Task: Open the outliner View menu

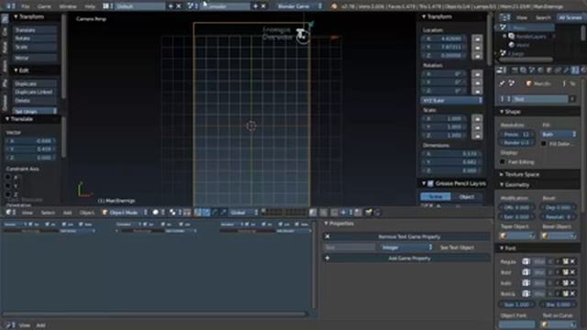Action: [522, 17]
